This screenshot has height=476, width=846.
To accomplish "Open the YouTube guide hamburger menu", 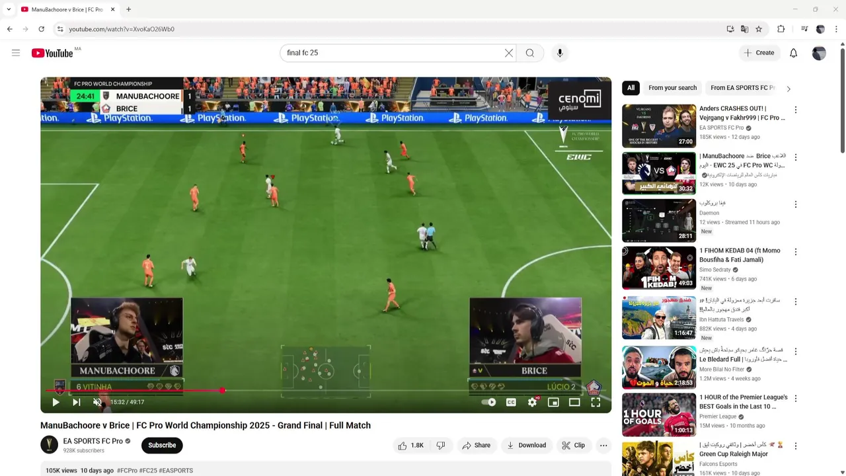I will (x=16, y=53).
